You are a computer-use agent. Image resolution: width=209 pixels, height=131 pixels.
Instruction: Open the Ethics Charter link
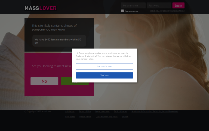(x=121, y=111)
